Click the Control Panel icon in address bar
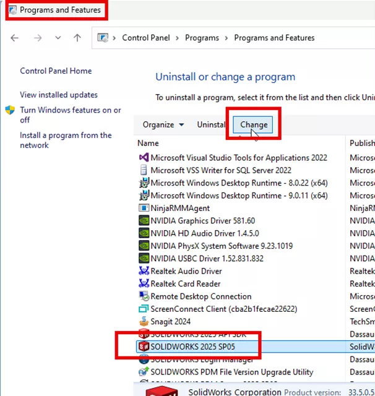375x396 pixels. coord(103,38)
